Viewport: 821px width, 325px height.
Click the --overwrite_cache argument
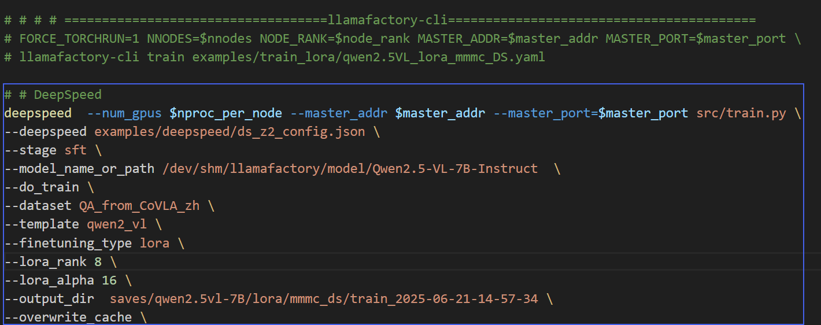[x=68, y=317]
